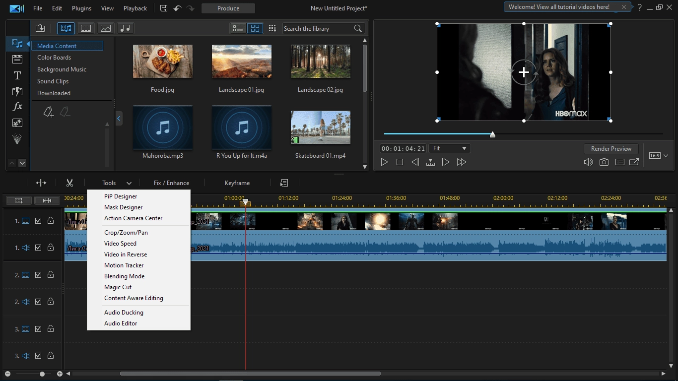
Task: Open the File menu
Action: point(38,8)
